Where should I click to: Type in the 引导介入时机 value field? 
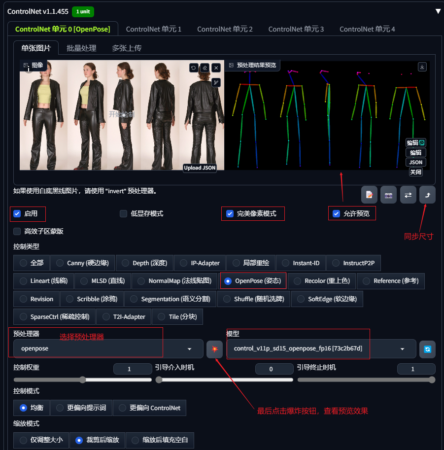(274, 369)
